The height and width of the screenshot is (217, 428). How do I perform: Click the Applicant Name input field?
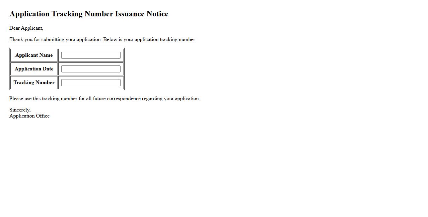pyautogui.click(x=91, y=55)
